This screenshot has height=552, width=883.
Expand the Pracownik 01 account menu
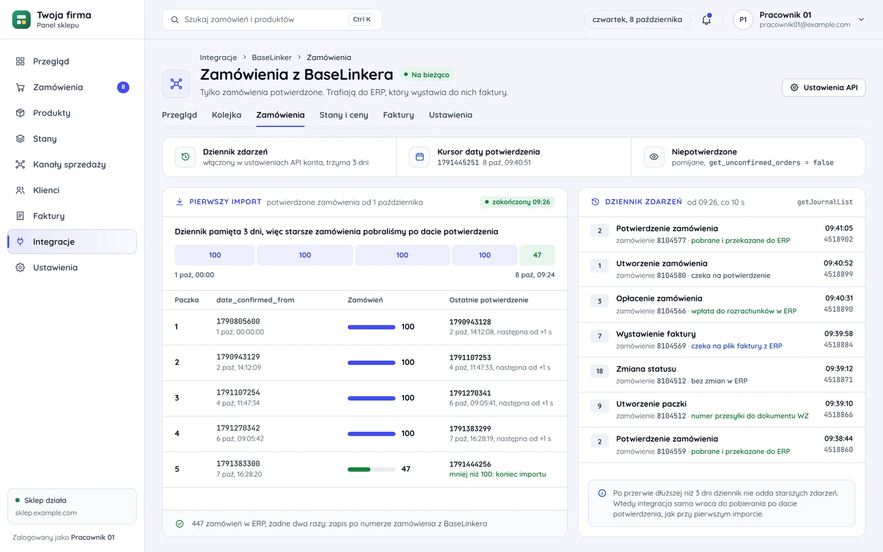pyautogui.click(x=861, y=20)
